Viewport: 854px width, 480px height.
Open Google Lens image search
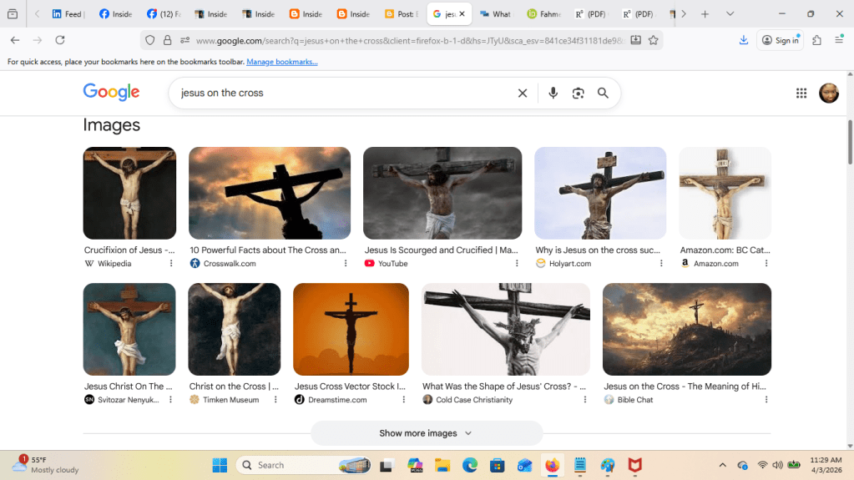click(x=578, y=93)
